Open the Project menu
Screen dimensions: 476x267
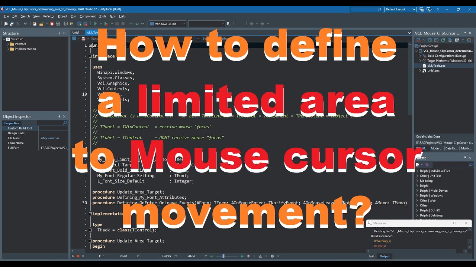[62, 16]
